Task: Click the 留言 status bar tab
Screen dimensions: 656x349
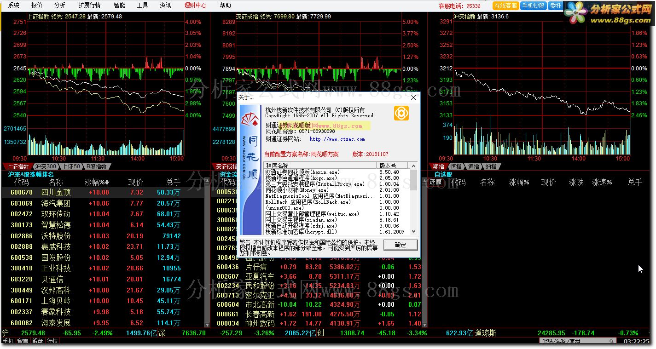Action: [x=23, y=341]
